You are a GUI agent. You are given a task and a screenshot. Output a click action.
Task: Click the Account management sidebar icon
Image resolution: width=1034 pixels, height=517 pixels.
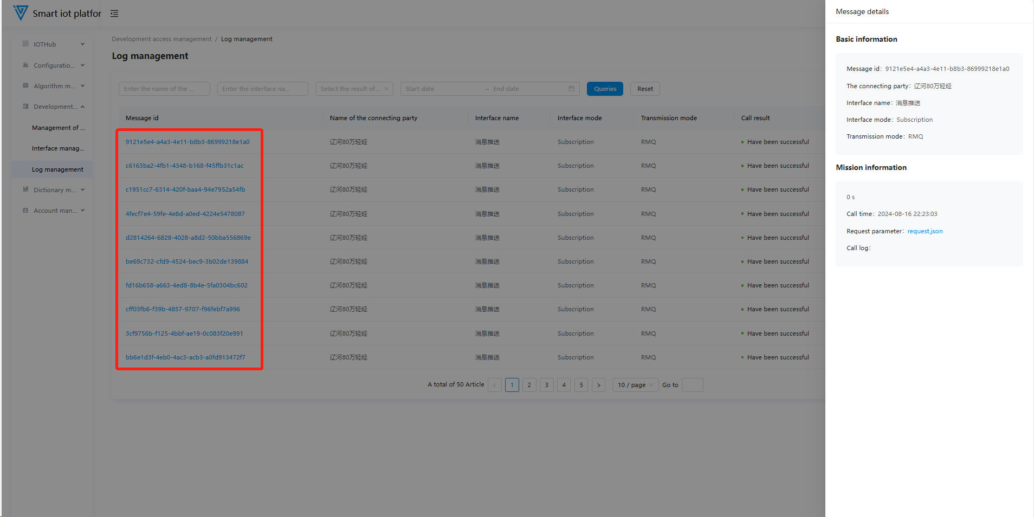[25, 210]
